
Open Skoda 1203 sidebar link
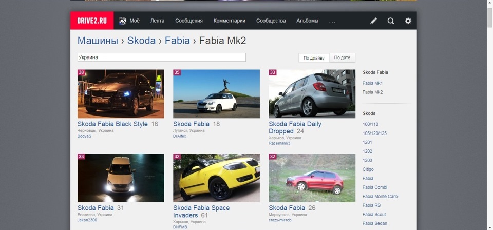pyautogui.click(x=367, y=160)
